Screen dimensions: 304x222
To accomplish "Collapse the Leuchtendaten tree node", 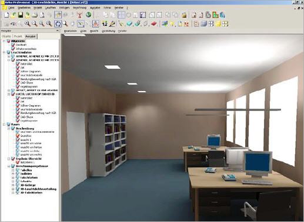I will click(x=4, y=52).
